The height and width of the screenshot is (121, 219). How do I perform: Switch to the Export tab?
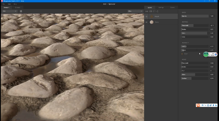172,7
